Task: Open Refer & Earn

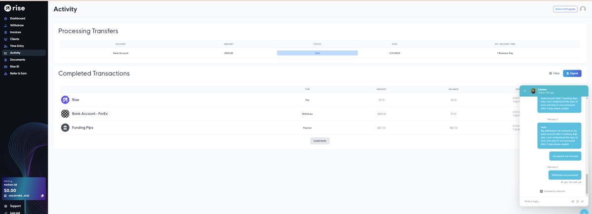Action: [x=18, y=73]
